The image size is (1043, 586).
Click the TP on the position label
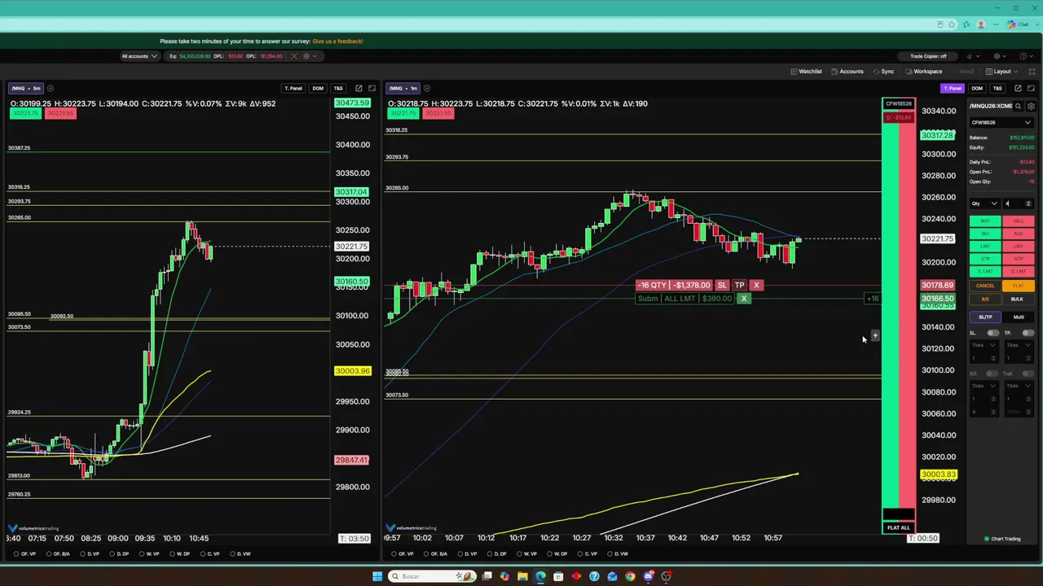pyautogui.click(x=739, y=285)
